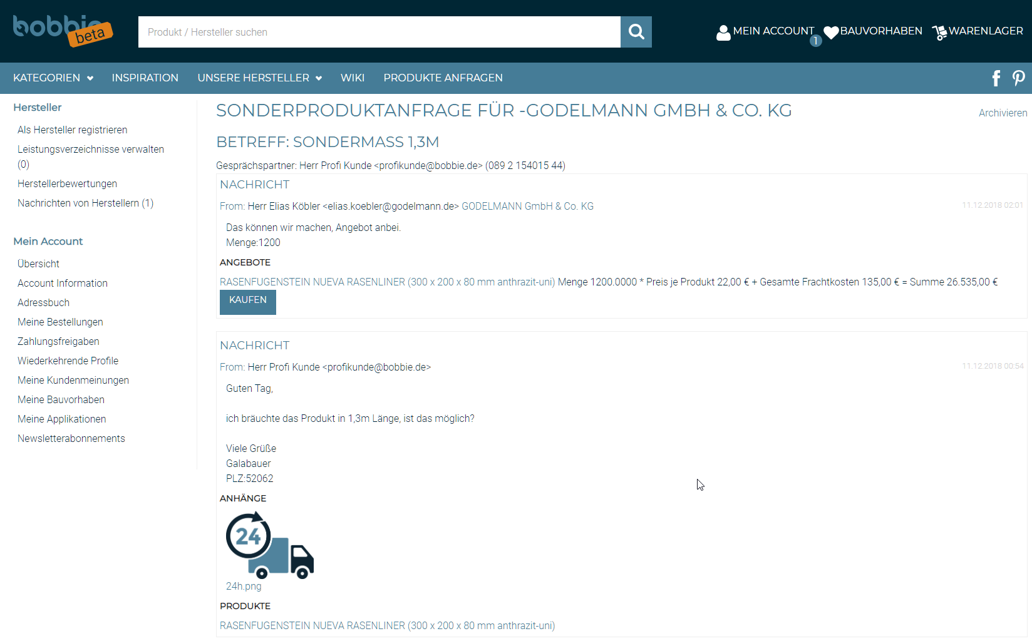
Task: Open the Adressbuch link
Action: click(x=44, y=302)
